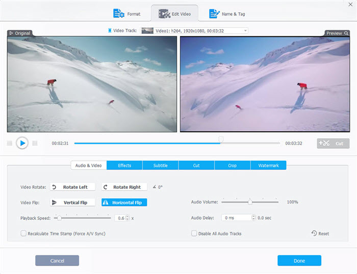The image size is (357, 274).
Task: Click the Playback Speed stepper arrows
Action: [x=127, y=218]
